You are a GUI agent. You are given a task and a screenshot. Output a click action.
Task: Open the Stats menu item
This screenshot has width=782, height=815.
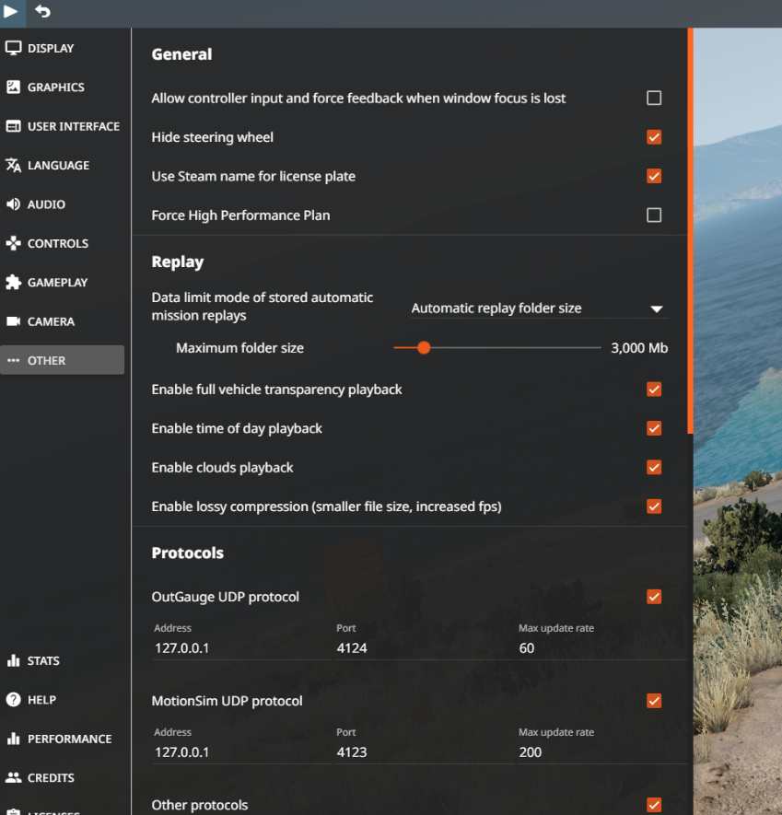pos(43,661)
